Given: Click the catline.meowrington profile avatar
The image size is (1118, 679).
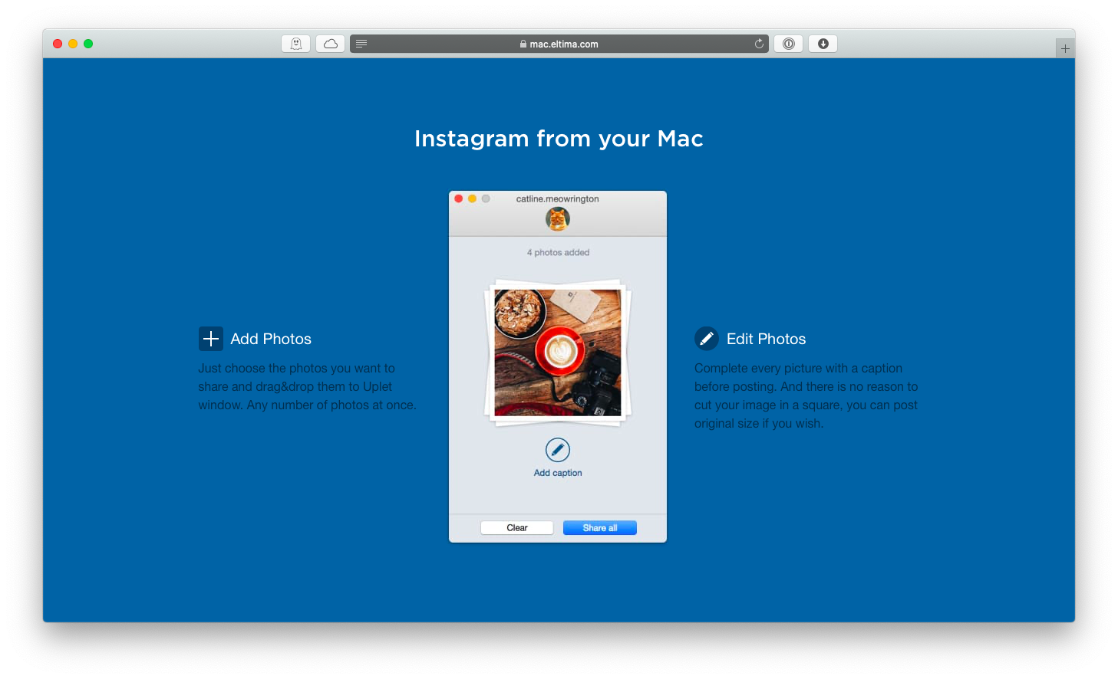Looking at the screenshot, I should click(558, 219).
